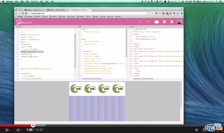Collapse the .container block in SCSS editor
The width and height of the screenshot is (224, 133).
pyautogui.click(x=19, y=74)
